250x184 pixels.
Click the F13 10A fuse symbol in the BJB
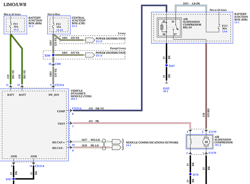[10, 25]
